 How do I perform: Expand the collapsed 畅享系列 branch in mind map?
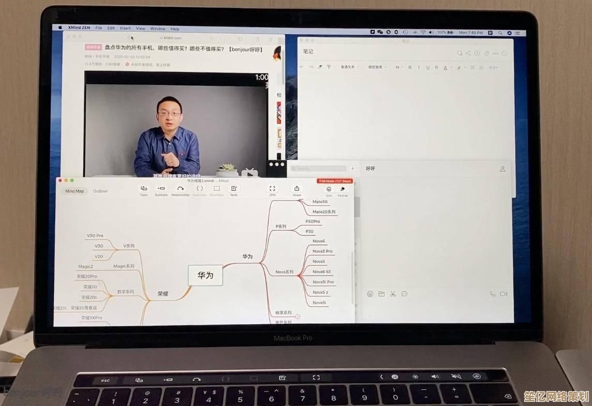(x=298, y=317)
